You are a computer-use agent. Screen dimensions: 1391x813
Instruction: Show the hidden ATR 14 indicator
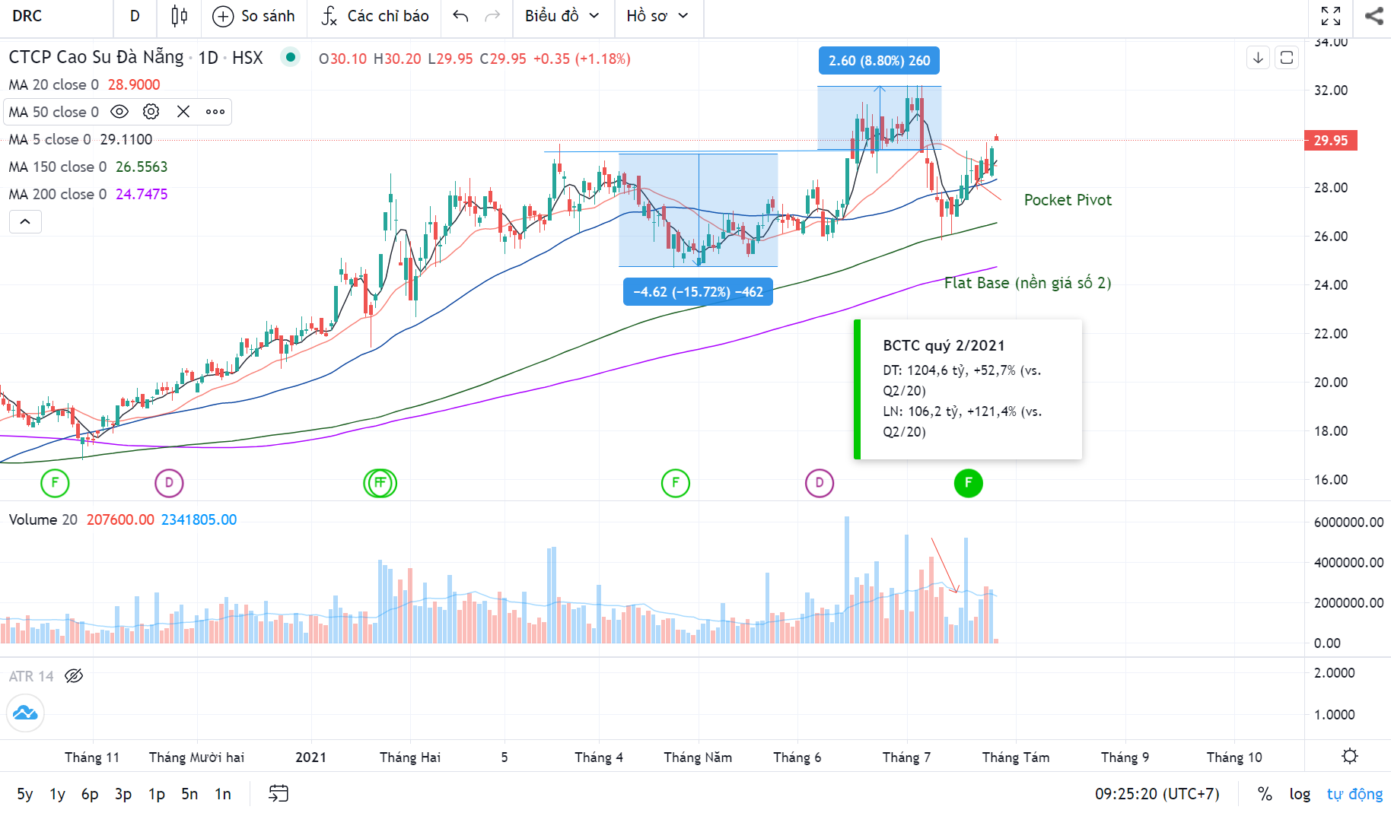[74, 676]
